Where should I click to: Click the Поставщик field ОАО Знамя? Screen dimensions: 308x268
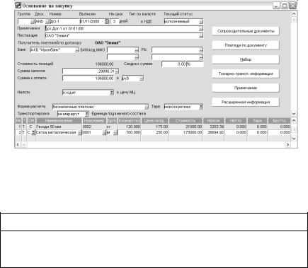pos(122,36)
